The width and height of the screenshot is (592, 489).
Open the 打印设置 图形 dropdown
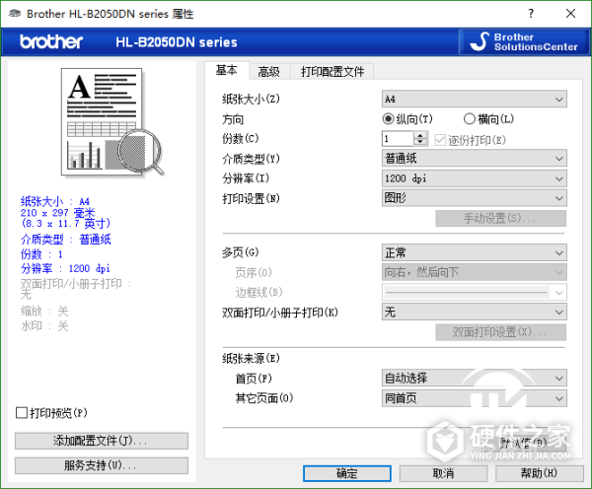pos(475,198)
